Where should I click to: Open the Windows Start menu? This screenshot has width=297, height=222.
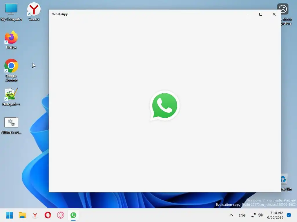(9, 215)
